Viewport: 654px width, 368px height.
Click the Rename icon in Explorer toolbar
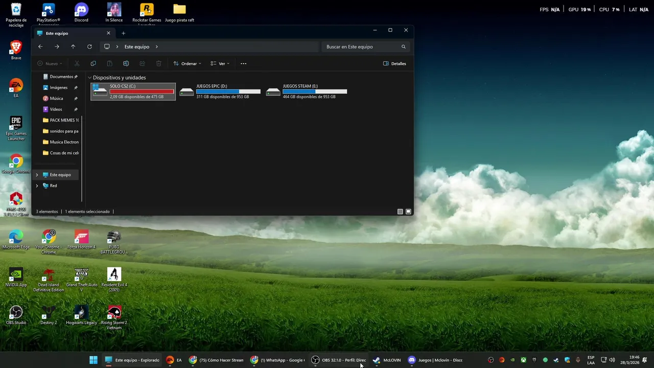point(126,63)
